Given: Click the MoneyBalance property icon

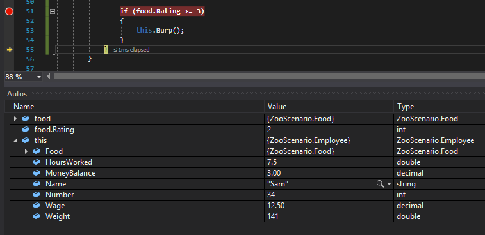Looking at the screenshot, I should (x=37, y=173).
